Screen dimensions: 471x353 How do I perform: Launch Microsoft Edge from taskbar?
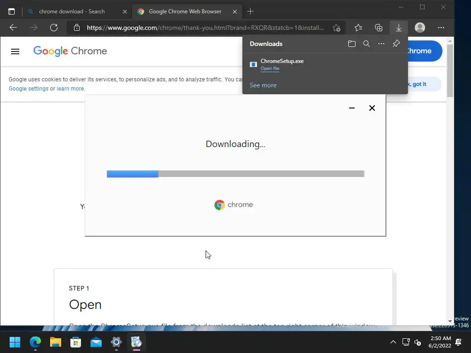coord(35,342)
